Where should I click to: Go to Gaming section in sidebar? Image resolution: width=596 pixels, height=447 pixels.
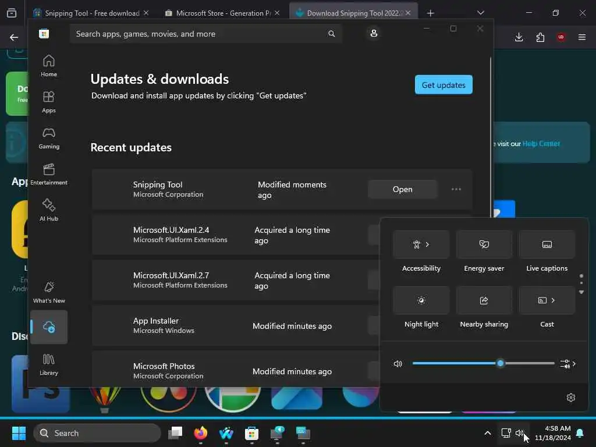pos(49,139)
